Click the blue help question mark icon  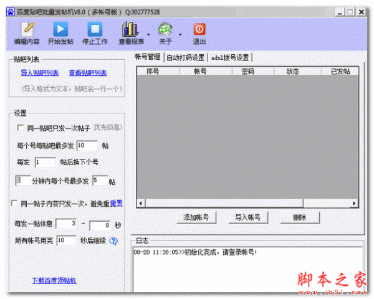[113, 241]
